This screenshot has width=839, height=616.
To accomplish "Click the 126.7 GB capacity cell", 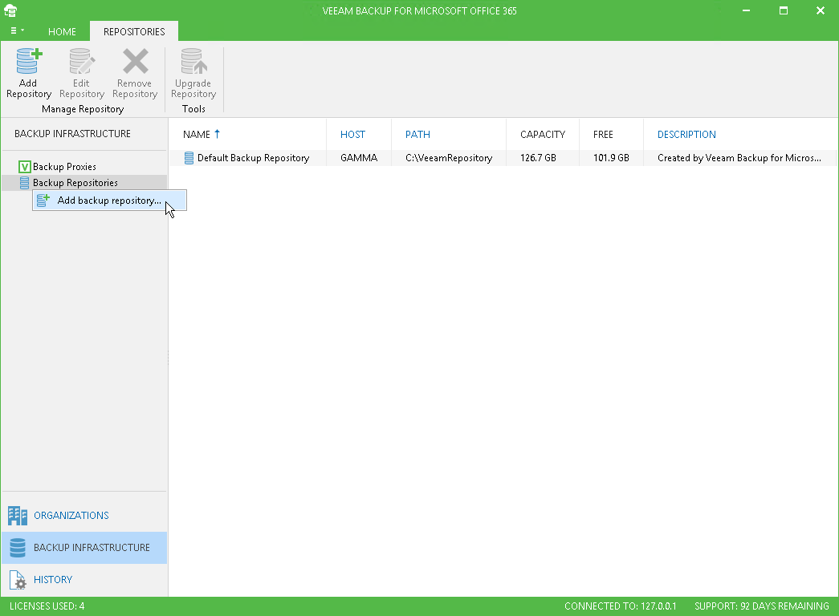I will tap(538, 158).
